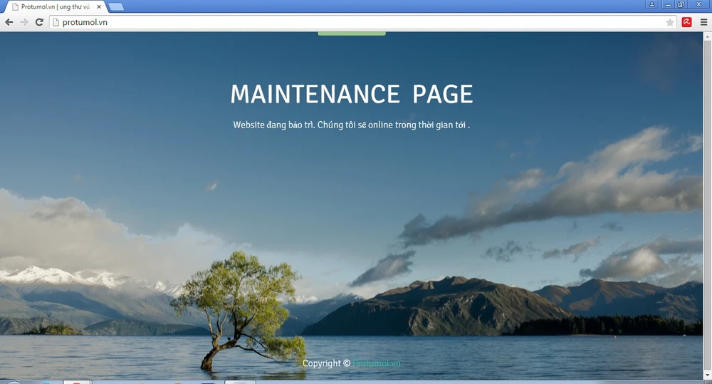This screenshot has width=712, height=384.
Task: Click the 'Website đang bảo trì' message text
Action: (x=352, y=125)
